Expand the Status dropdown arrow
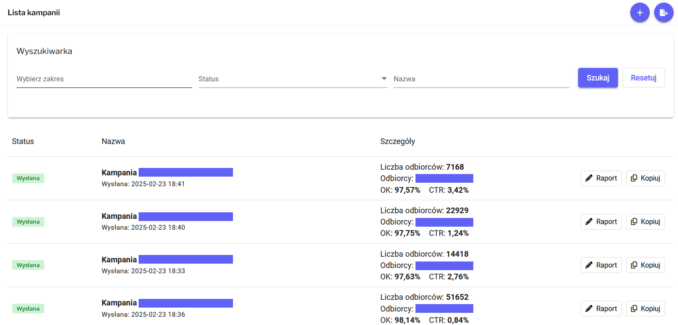This screenshot has height=325, width=678. coord(384,79)
